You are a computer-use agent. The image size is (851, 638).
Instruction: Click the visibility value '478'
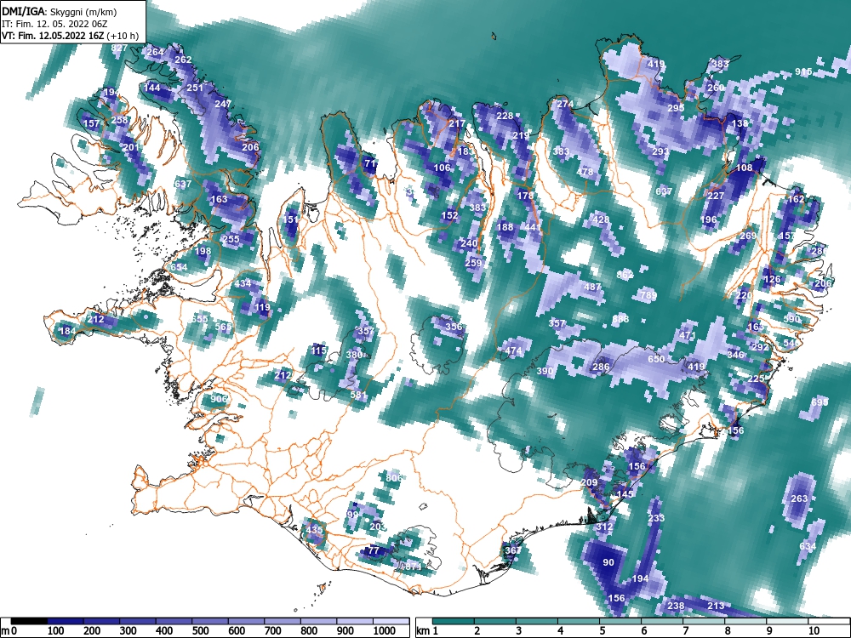point(585,172)
